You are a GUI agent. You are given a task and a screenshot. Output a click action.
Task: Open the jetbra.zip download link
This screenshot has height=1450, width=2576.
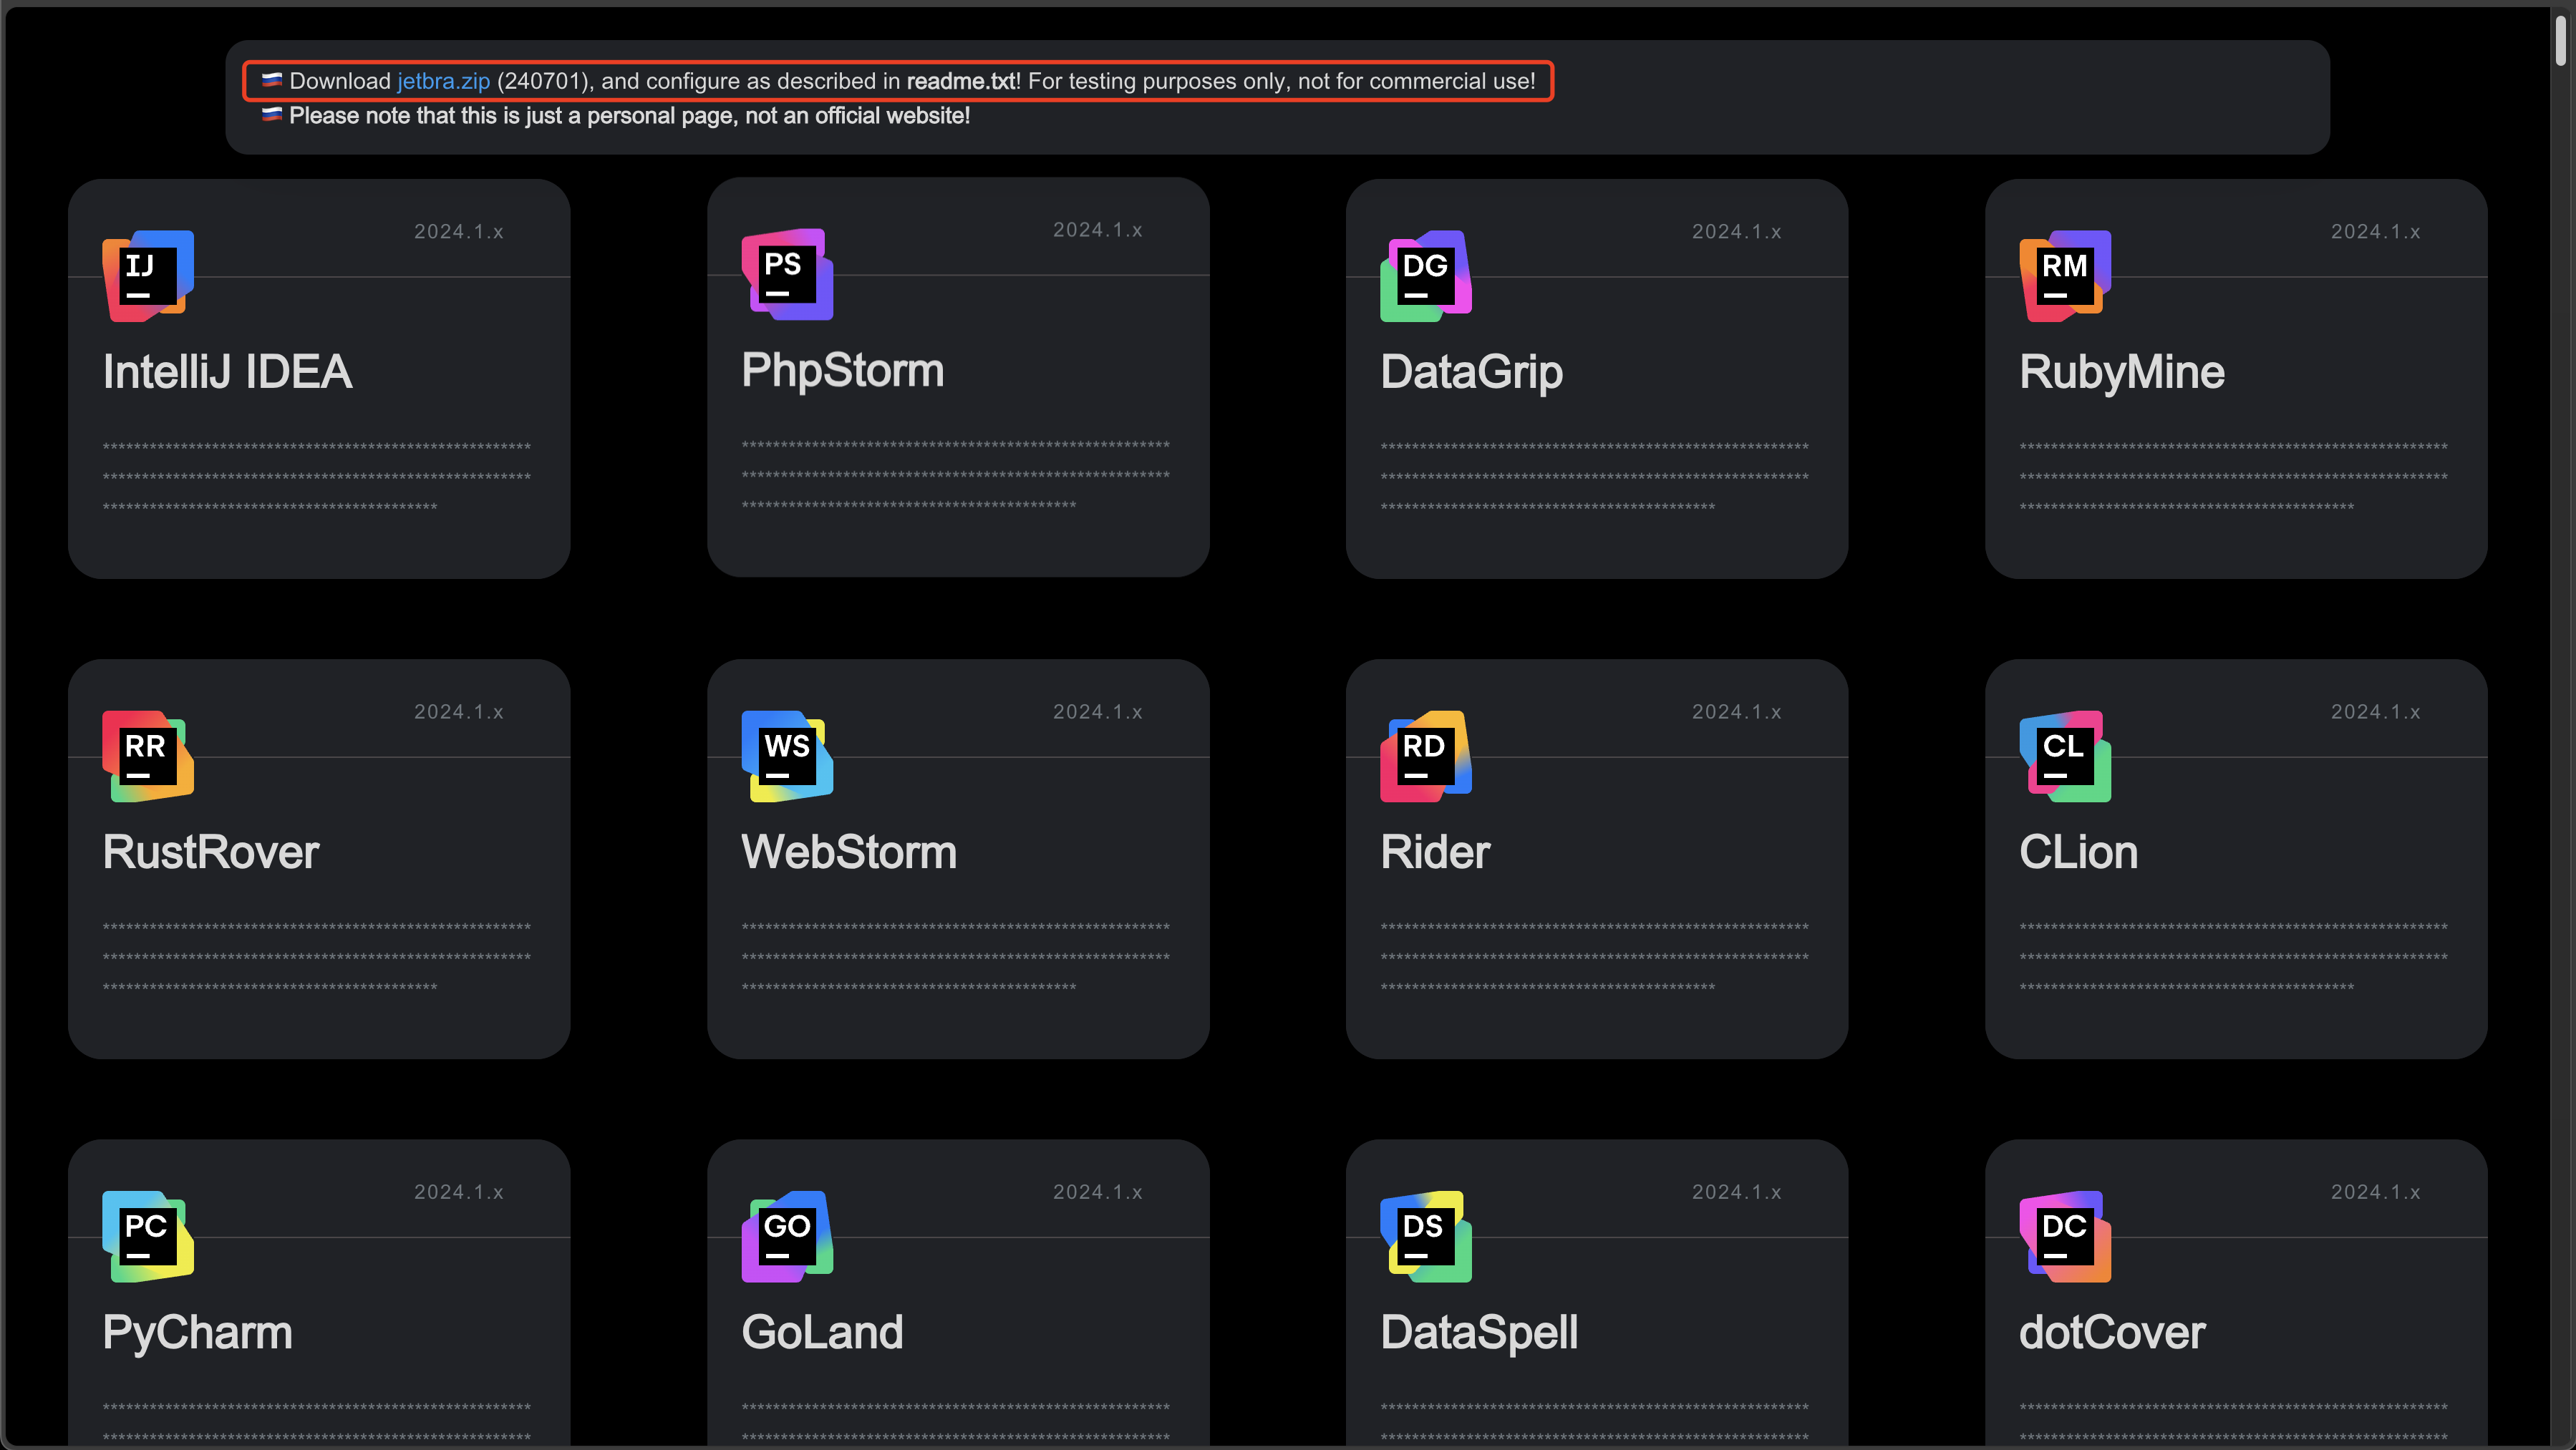click(x=443, y=81)
